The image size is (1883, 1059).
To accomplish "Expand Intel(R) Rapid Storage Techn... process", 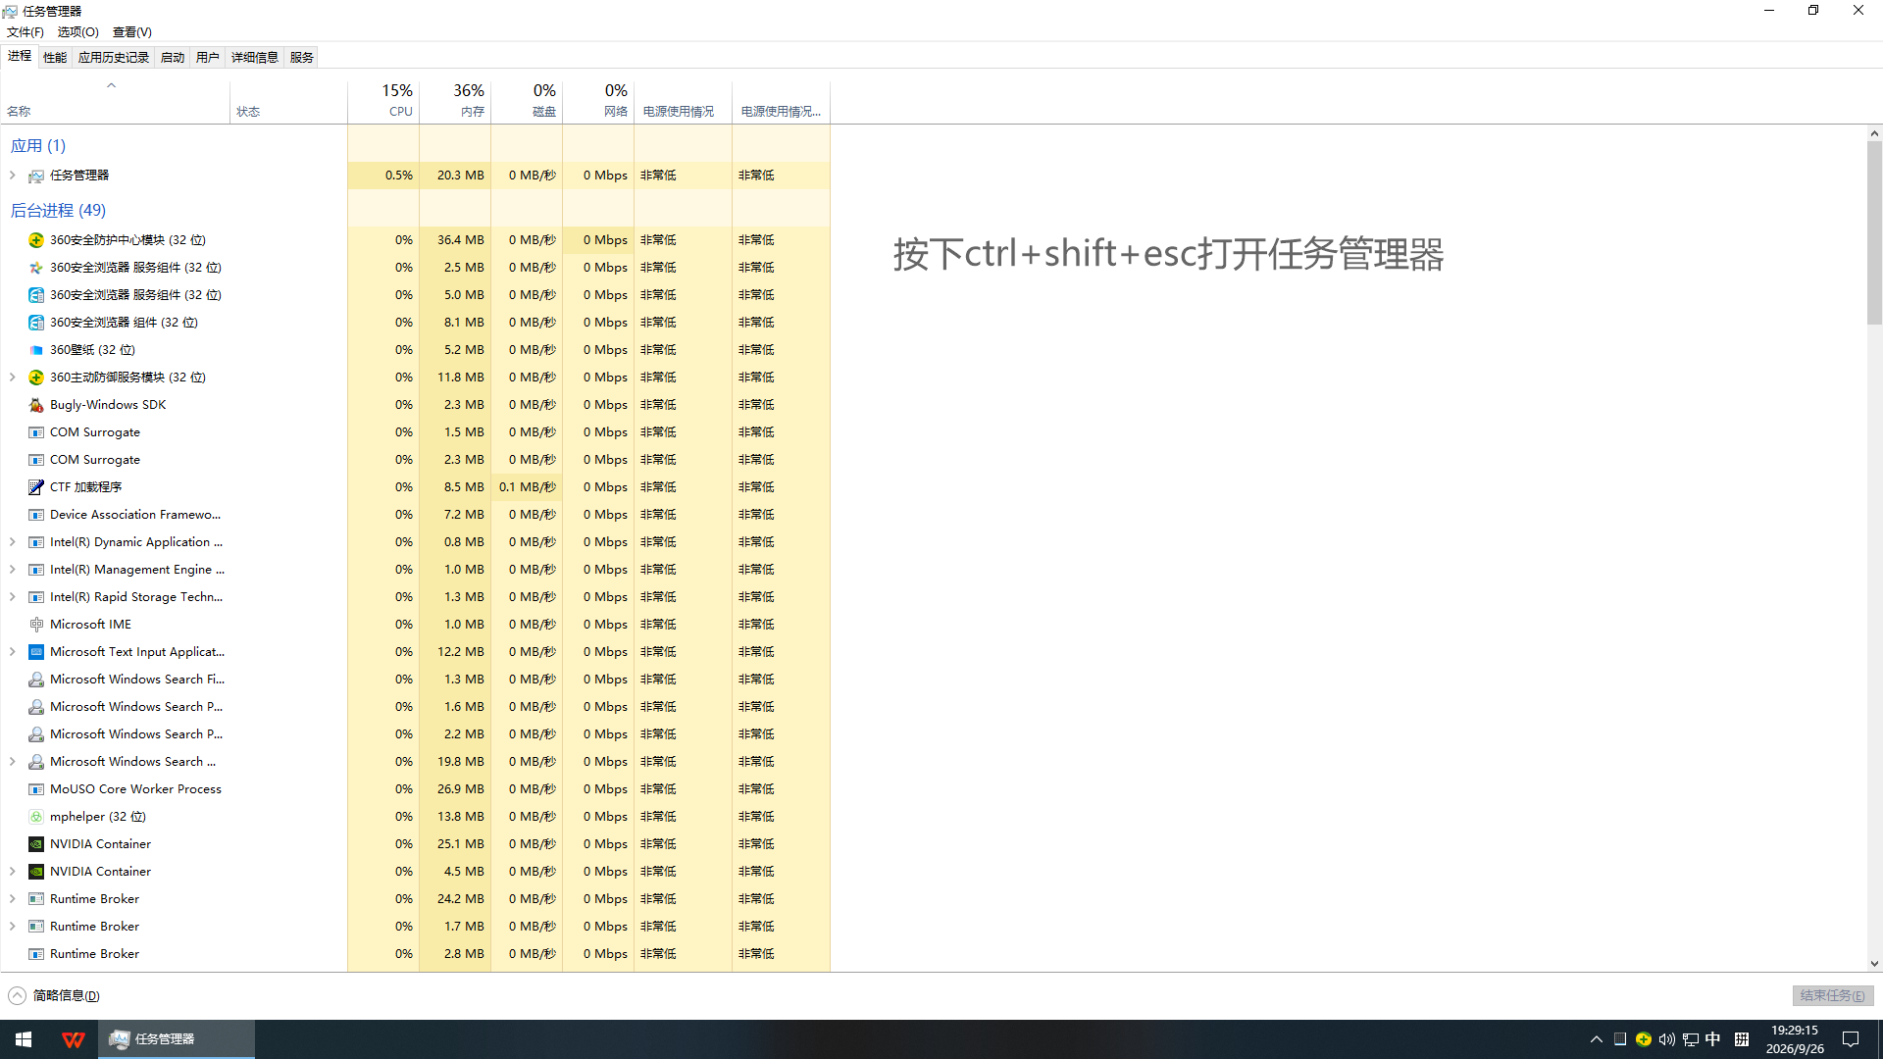I will pos(13,597).
